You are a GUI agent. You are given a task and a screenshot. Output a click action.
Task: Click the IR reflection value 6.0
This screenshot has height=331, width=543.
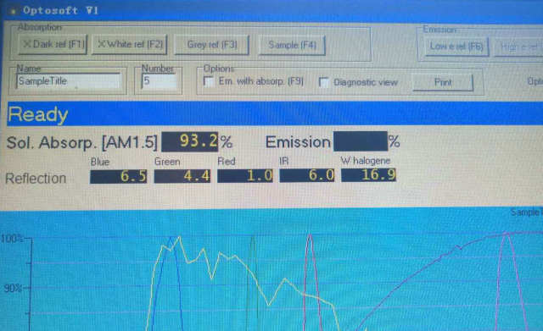tap(307, 175)
